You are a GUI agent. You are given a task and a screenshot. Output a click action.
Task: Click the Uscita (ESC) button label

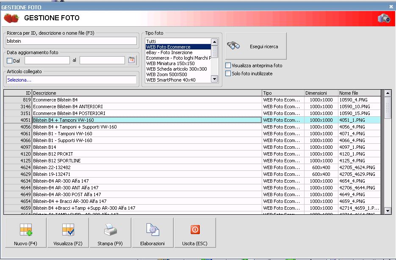195,244
